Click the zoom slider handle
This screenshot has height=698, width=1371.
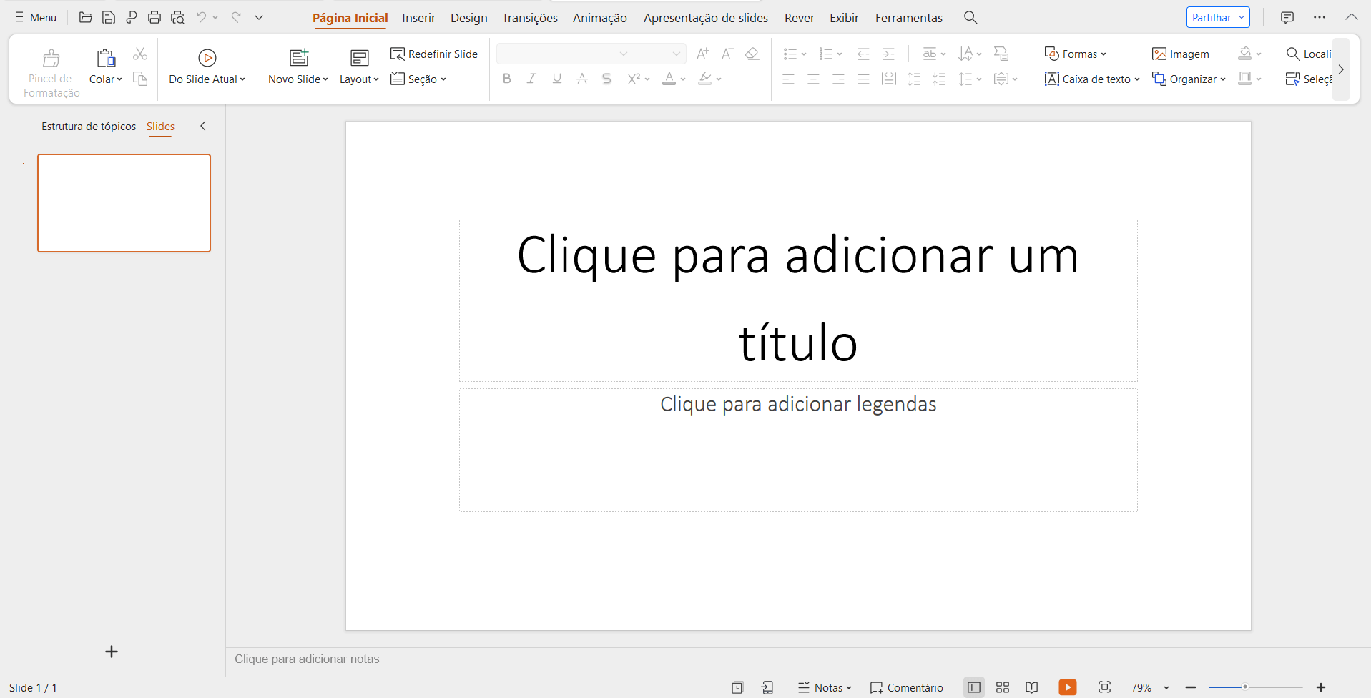click(1244, 687)
